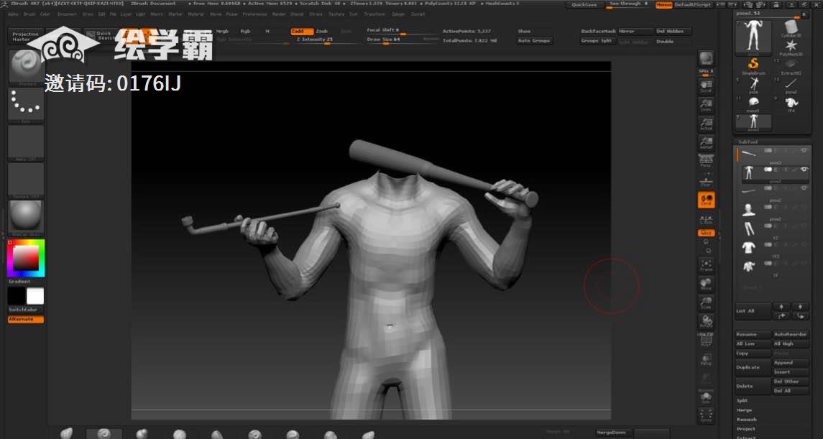Viewport: 823px width, 439px height.
Task: Pick a color in the color picker
Action: click(26, 258)
